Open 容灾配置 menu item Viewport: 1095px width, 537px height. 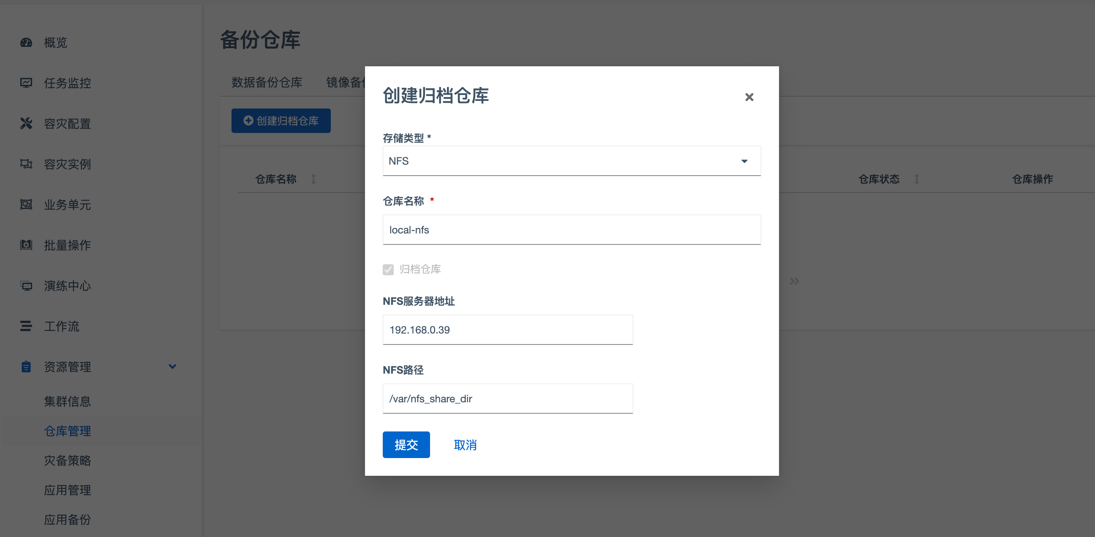click(x=68, y=124)
